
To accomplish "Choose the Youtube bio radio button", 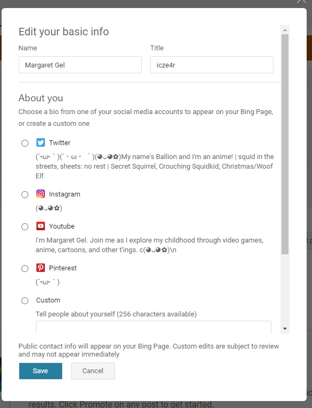I will coord(25,226).
